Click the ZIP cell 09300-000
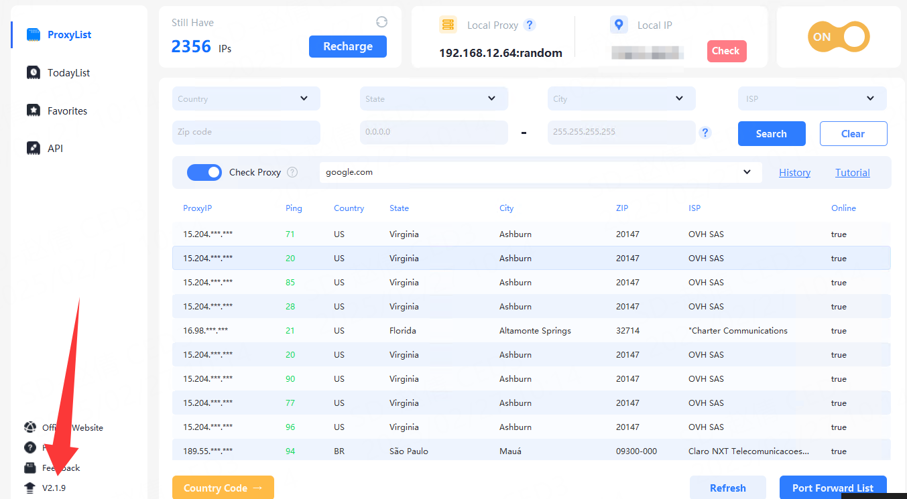This screenshot has height=499, width=907. pyautogui.click(x=636, y=451)
